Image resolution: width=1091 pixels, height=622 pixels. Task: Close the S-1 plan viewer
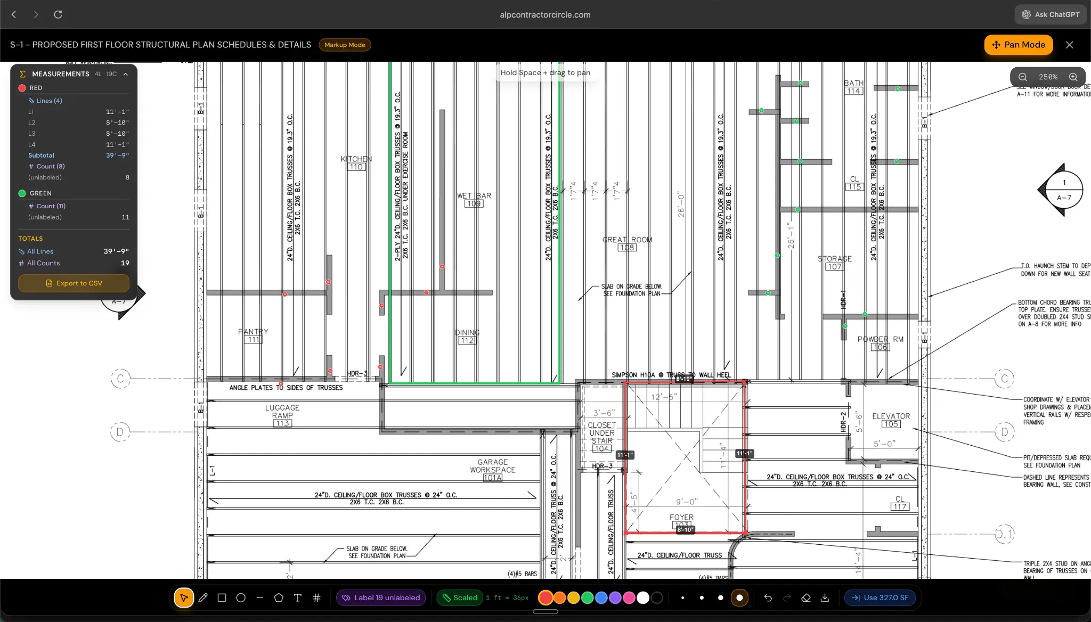coord(1069,45)
